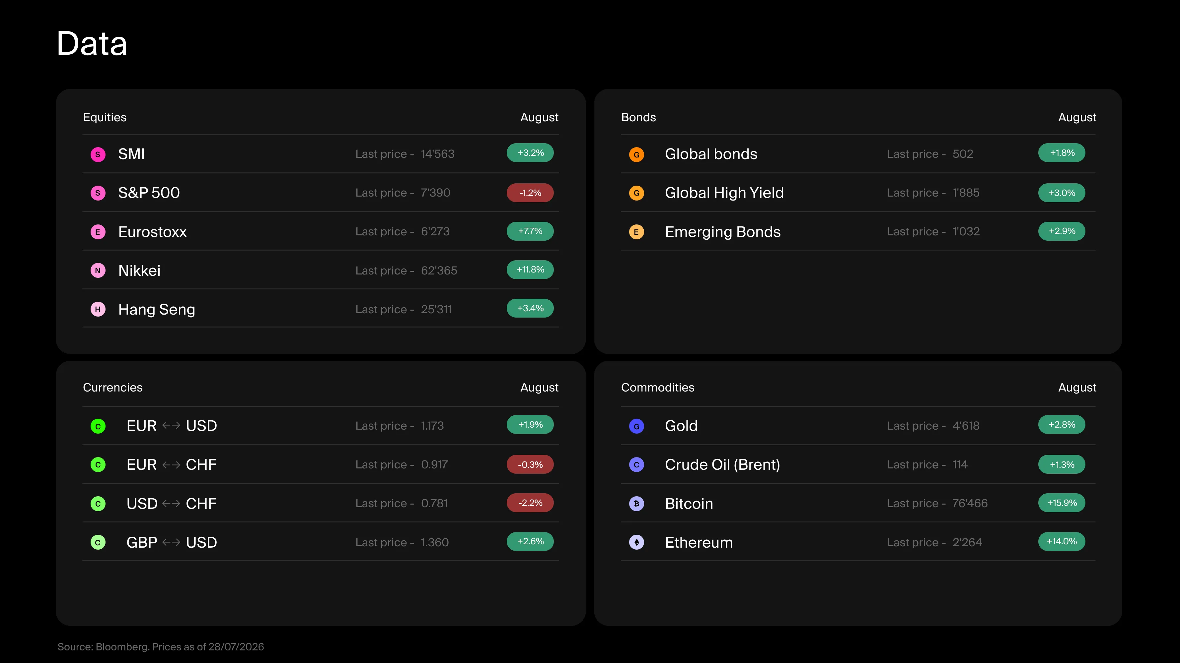Image resolution: width=1180 pixels, height=663 pixels.
Task: Click the Bonds section heading
Action: 638,118
